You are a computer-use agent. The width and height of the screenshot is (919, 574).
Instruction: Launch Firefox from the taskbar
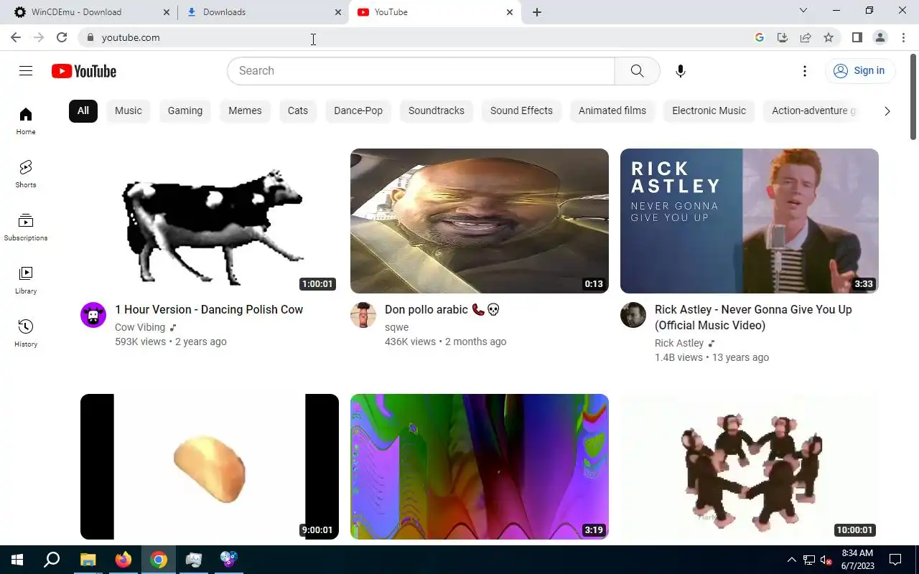123,560
